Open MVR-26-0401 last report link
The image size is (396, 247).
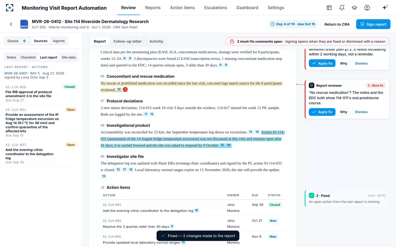(16, 73)
